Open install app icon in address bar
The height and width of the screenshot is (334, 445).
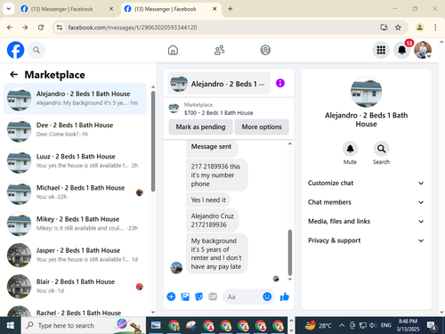click(x=384, y=28)
